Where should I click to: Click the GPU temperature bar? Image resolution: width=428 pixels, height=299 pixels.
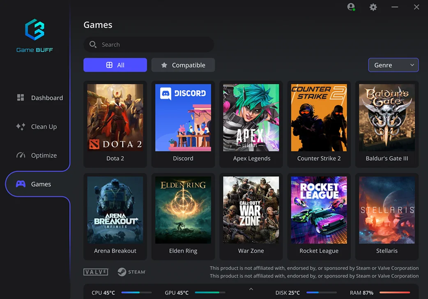210,292
